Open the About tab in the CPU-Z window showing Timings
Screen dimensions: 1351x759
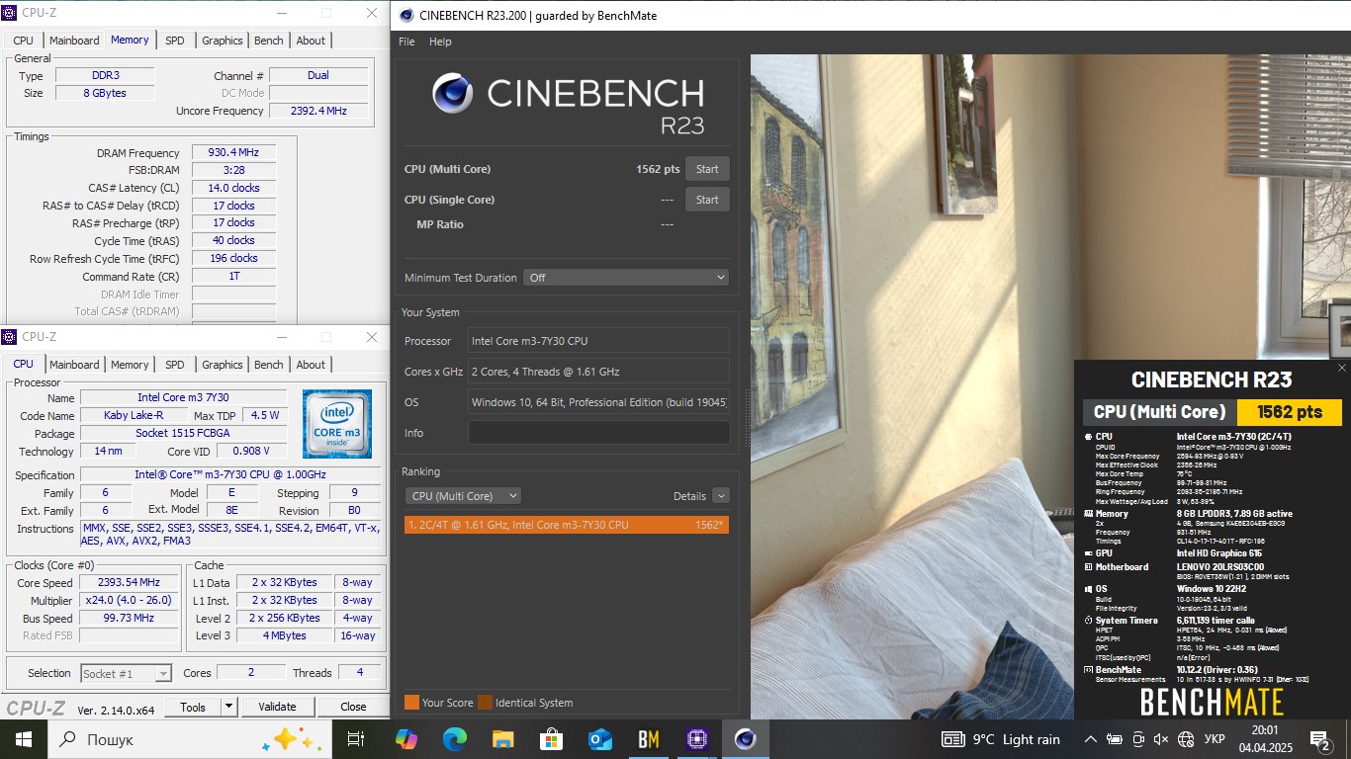311,41
